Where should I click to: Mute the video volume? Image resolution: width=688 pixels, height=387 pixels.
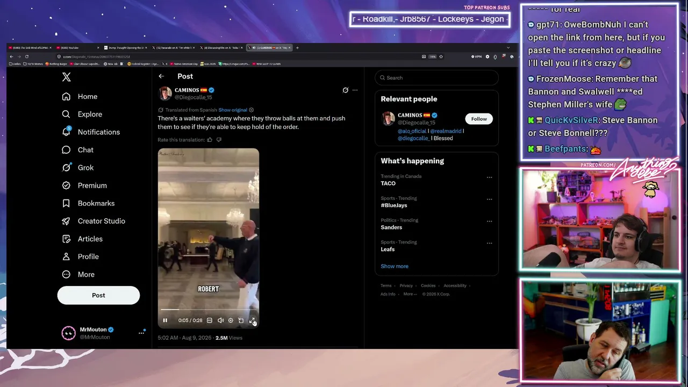[220, 320]
